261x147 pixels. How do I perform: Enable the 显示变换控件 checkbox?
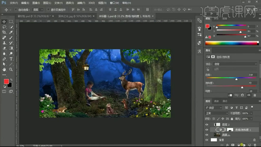point(48,9)
